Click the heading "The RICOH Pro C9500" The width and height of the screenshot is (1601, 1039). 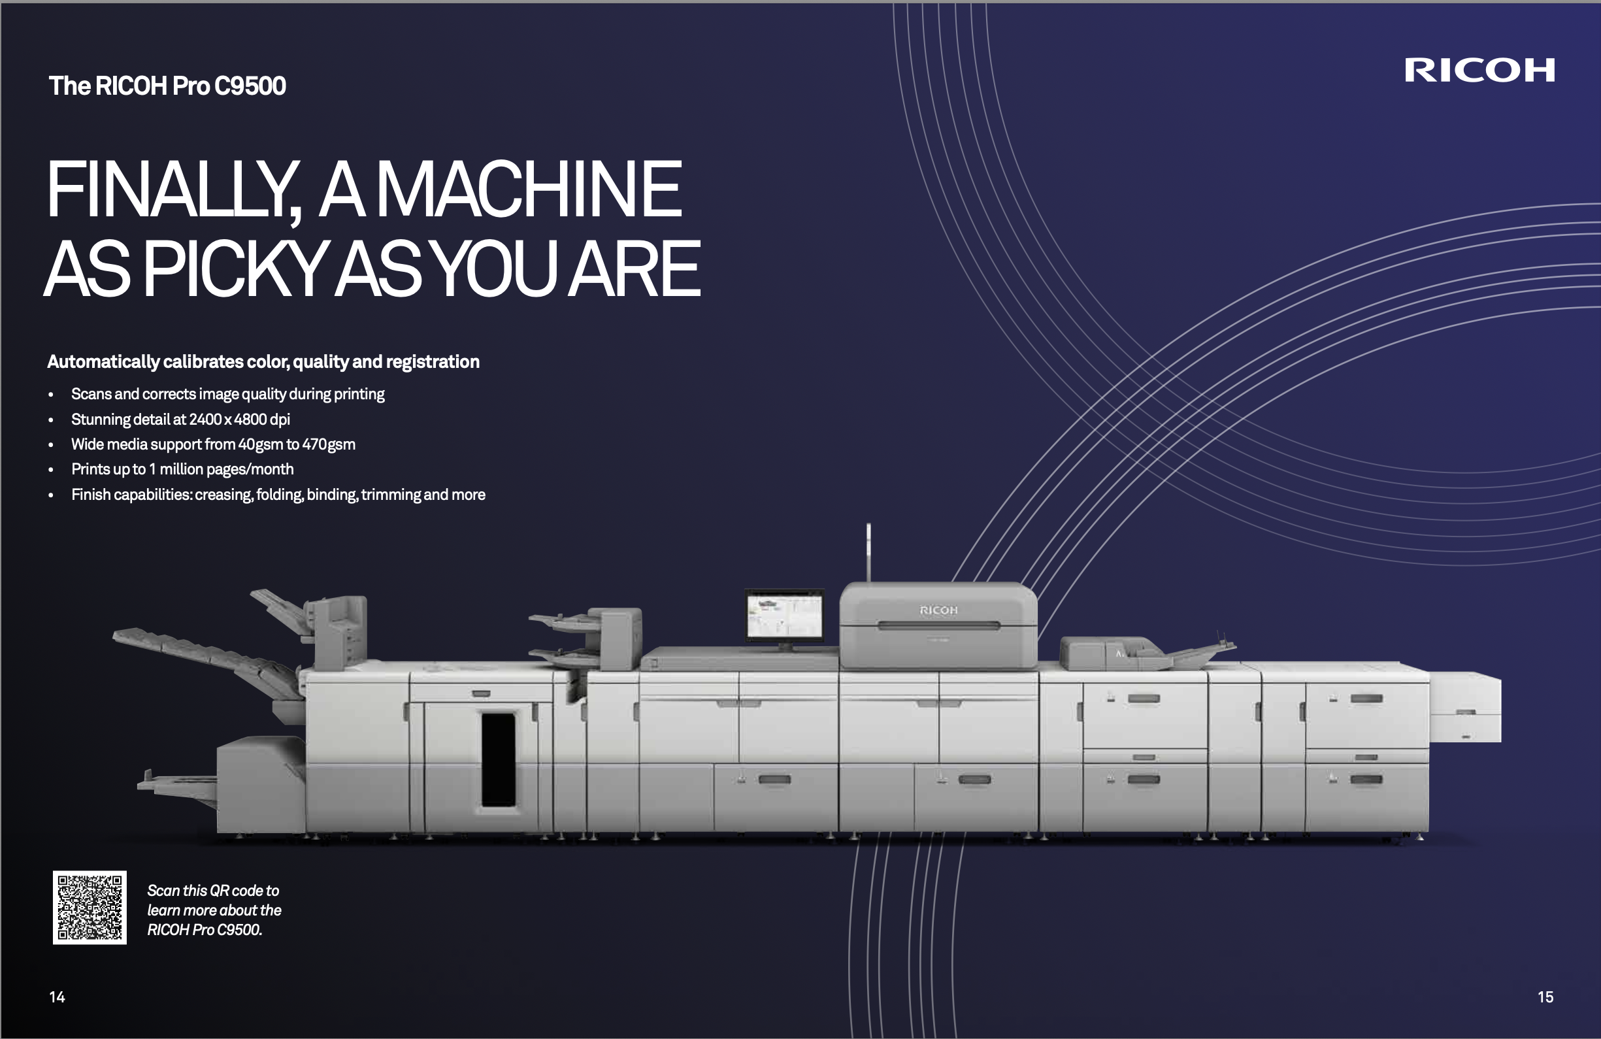click(x=167, y=86)
